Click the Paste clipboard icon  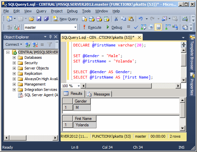tap(131, 19)
